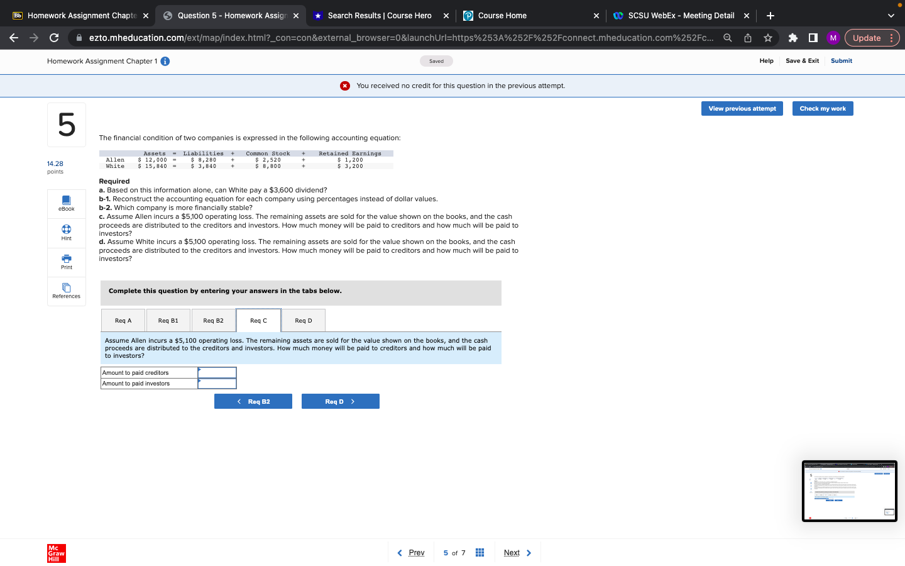Click the screenshot preview thumbnail

pos(850,491)
